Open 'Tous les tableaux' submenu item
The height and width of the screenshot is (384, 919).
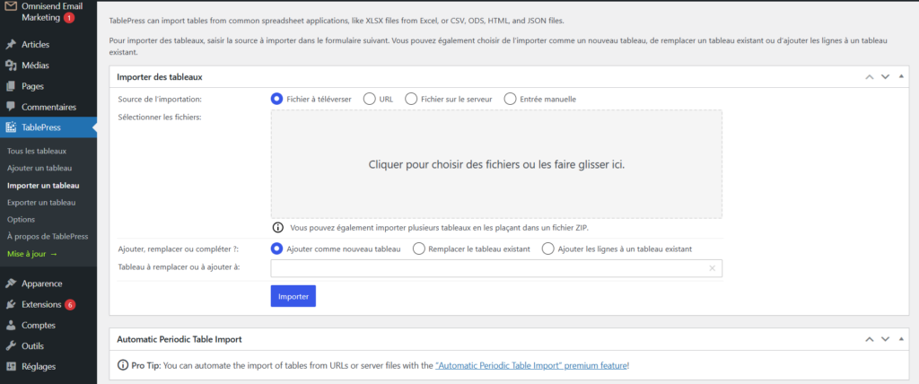click(x=37, y=151)
